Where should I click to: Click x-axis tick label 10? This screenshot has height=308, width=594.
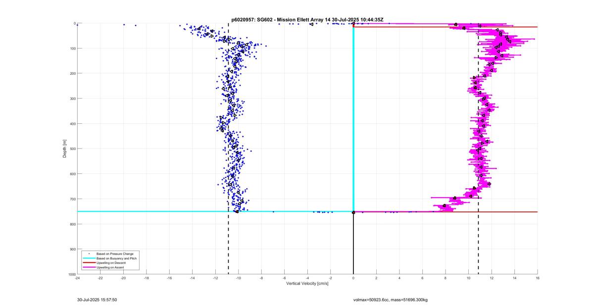[469, 278]
